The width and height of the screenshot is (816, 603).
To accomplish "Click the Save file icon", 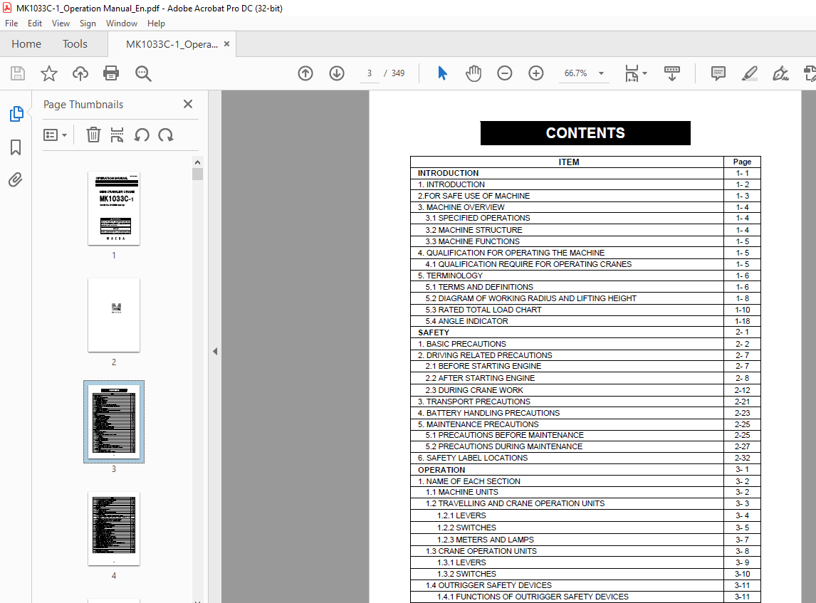I will point(18,73).
